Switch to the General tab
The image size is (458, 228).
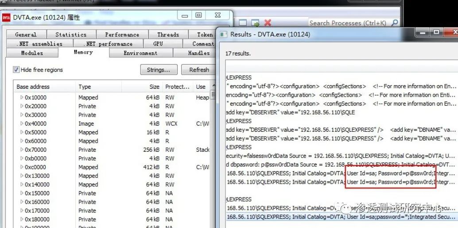click(x=26, y=35)
